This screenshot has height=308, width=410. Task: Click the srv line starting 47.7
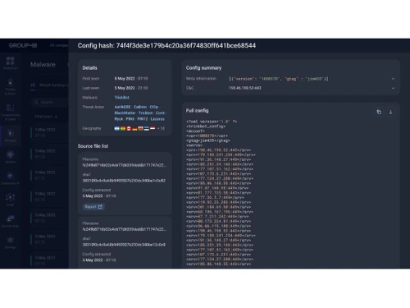(x=217, y=217)
